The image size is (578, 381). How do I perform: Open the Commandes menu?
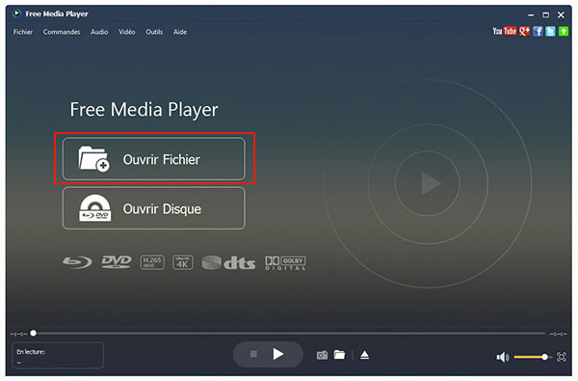pyautogui.click(x=62, y=32)
